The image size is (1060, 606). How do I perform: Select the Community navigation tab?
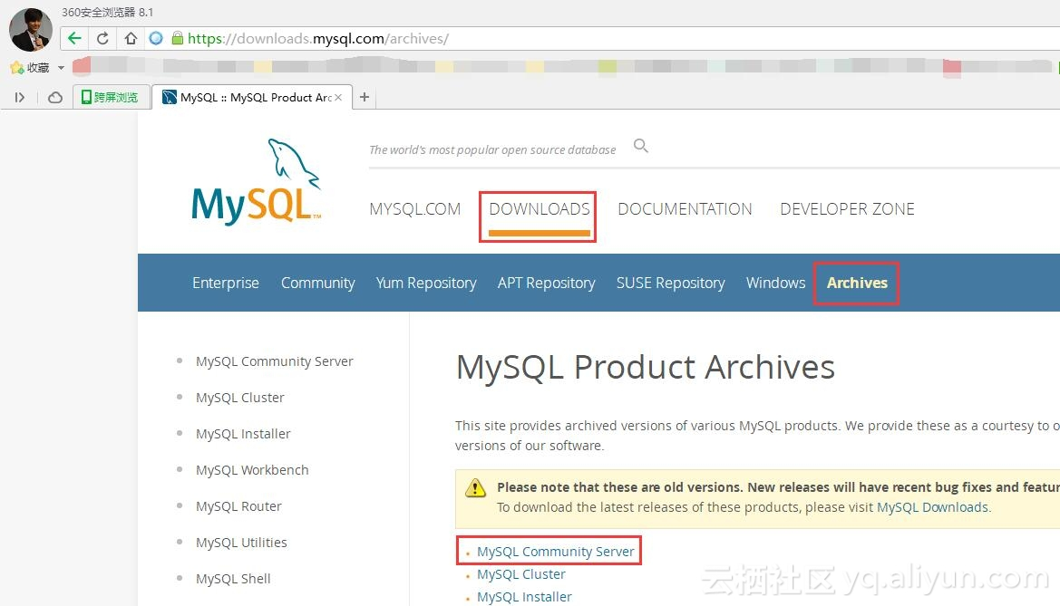pyautogui.click(x=317, y=283)
